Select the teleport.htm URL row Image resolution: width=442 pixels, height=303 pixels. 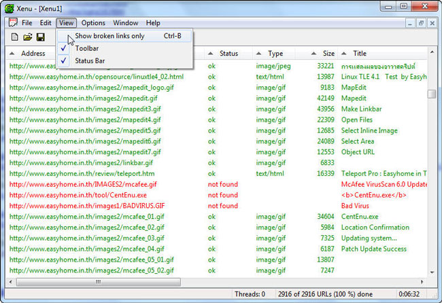82,173
